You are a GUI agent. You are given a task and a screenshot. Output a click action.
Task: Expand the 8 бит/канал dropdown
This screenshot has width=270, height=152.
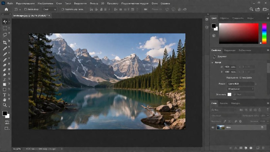tap(242, 89)
